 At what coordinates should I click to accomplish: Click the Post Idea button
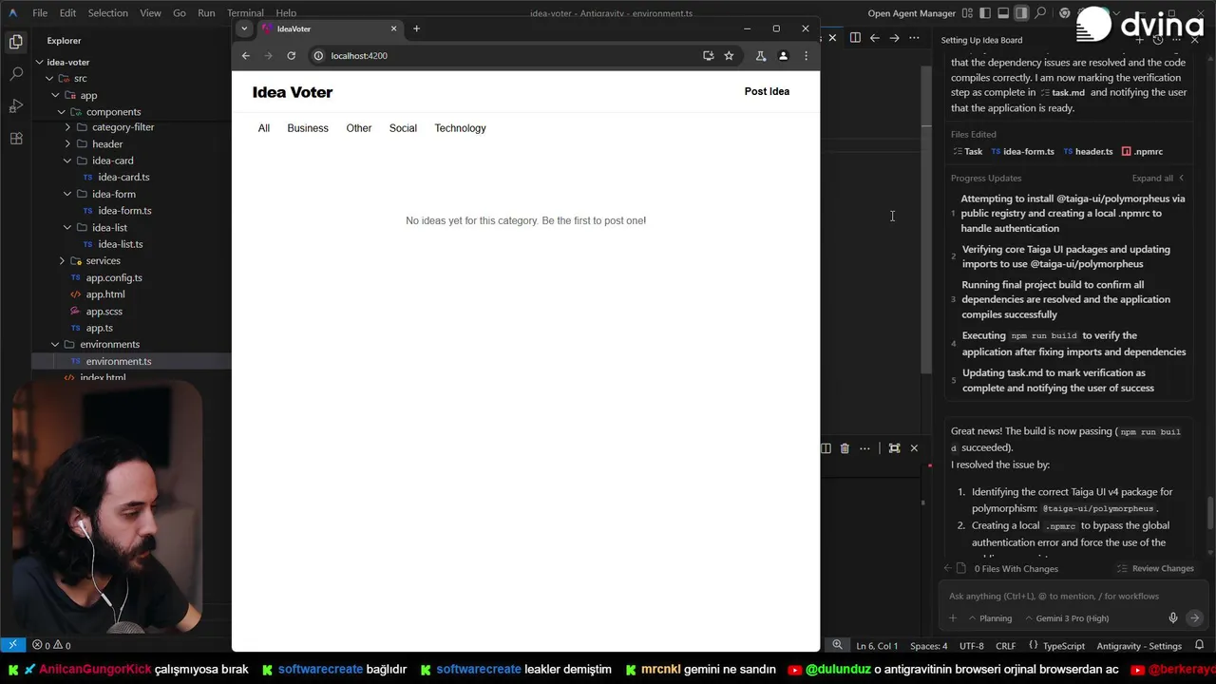pyautogui.click(x=767, y=91)
